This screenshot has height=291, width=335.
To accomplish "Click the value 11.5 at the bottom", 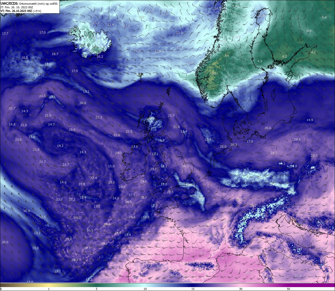I will 89,280.
